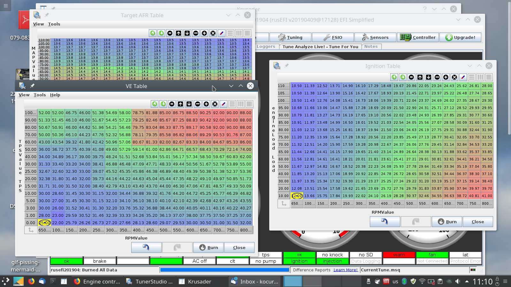Toggle the pin icon on VE Table title bar
Screen dimensions: 511x287
click(x=32, y=86)
